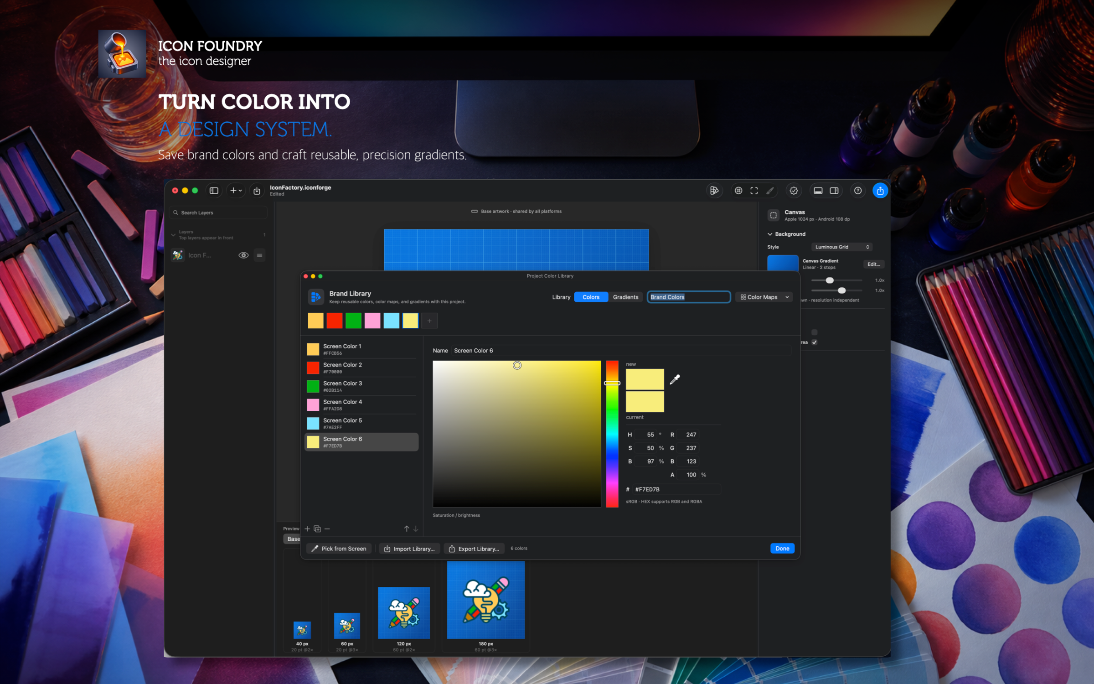The width and height of the screenshot is (1094, 684).
Task: Click Export Library… button
Action: (474, 549)
